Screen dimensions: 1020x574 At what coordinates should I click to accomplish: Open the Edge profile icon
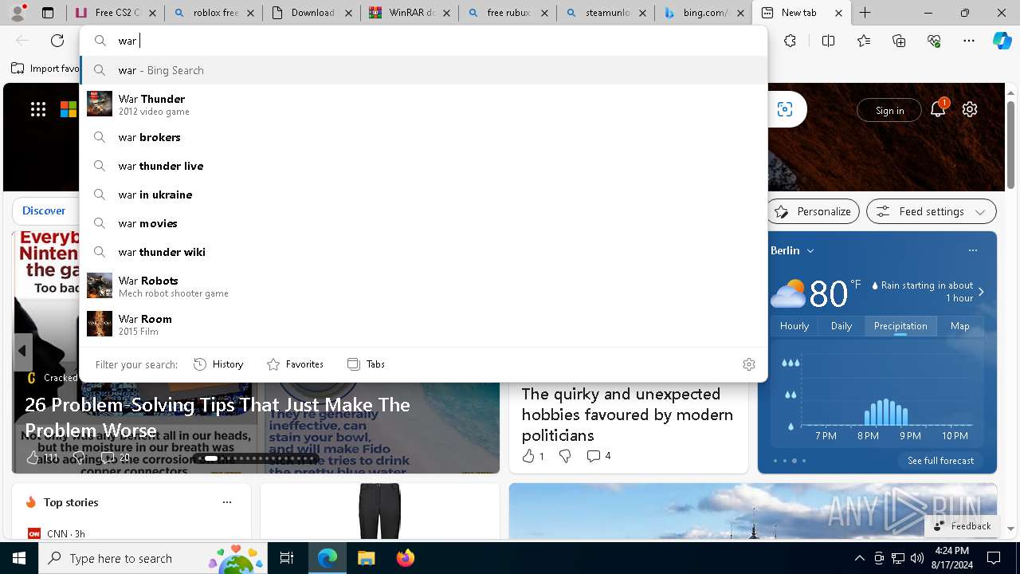coord(18,13)
